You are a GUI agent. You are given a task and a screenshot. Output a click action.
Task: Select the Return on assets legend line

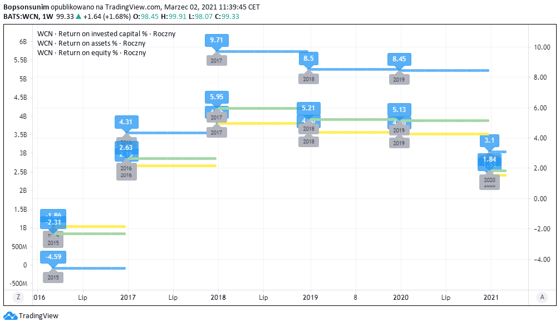point(91,43)
